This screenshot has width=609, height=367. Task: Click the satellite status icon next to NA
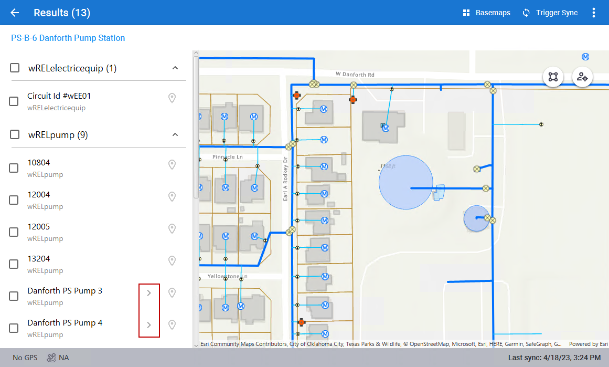pos(51,358)
